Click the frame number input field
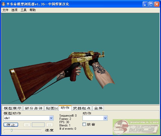The image size is (161, 136). [38, 125]
